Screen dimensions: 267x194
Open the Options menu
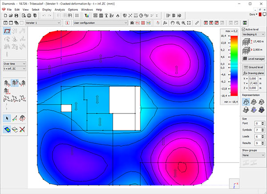coord(73,10)
